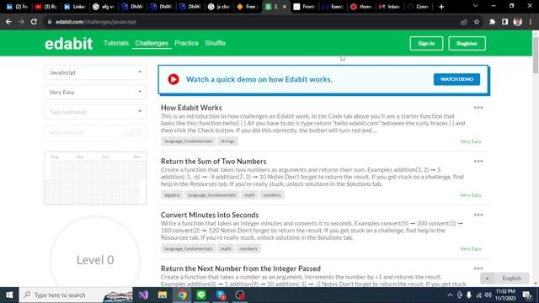Viewport: 539px width, 303px height.
Task: Open Visual Studio from the taskbar
Action: pos(143,295)
